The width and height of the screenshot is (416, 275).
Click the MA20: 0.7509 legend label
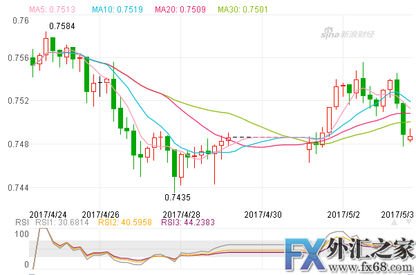pyautogui.click(x=180, y=10)
